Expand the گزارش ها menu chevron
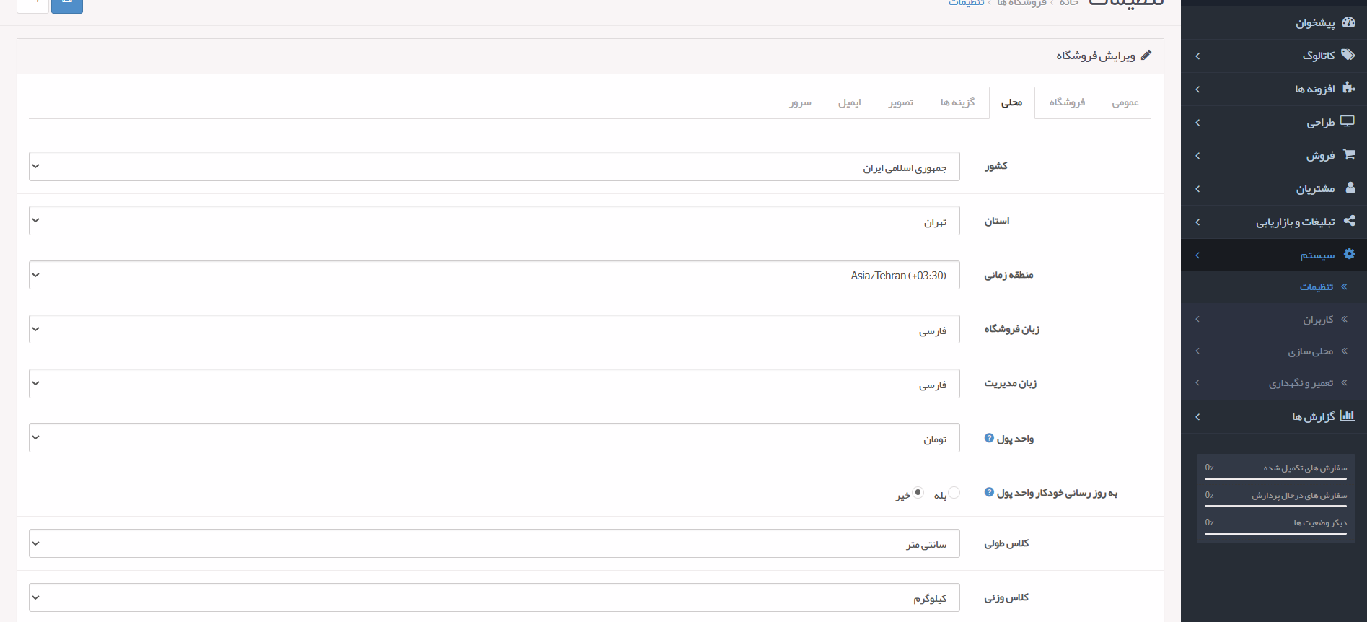This screenshot has height=622, width=1367. coord(1197,417)
